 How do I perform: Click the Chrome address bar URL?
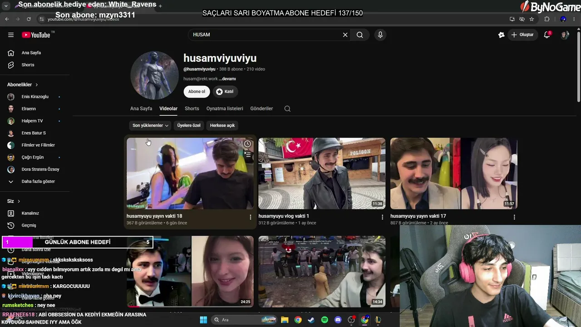pyautogui.click(x=84, y=20)
